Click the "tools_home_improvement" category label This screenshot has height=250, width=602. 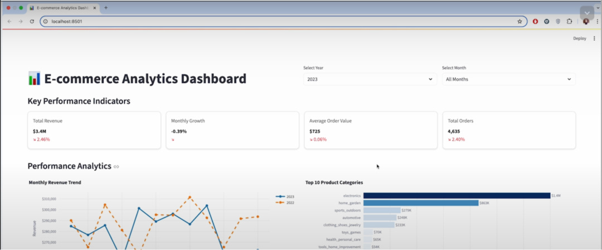pos(339,247)
